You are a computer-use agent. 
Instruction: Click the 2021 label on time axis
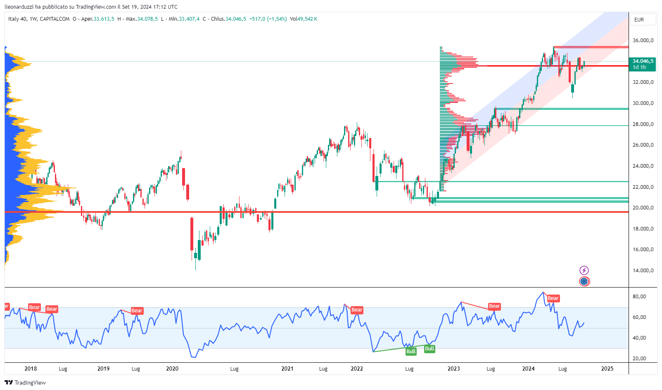pyautogui.click(x=287, y=369)
